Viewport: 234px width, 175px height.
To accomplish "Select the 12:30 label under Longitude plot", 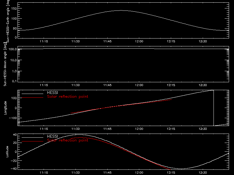I will 203,129.
